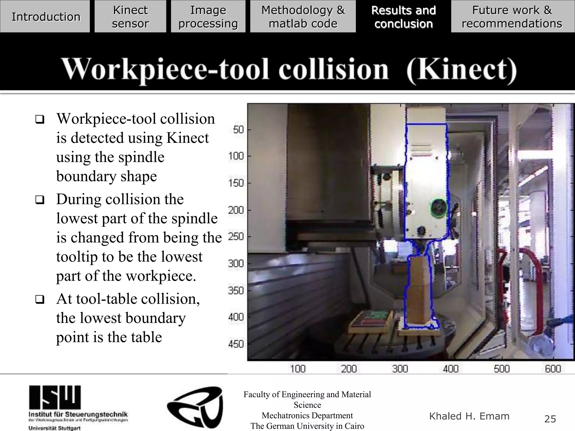Click the y-axis label 450
The width and height of the screenshot is (575, 431).
tap(236, 344)
